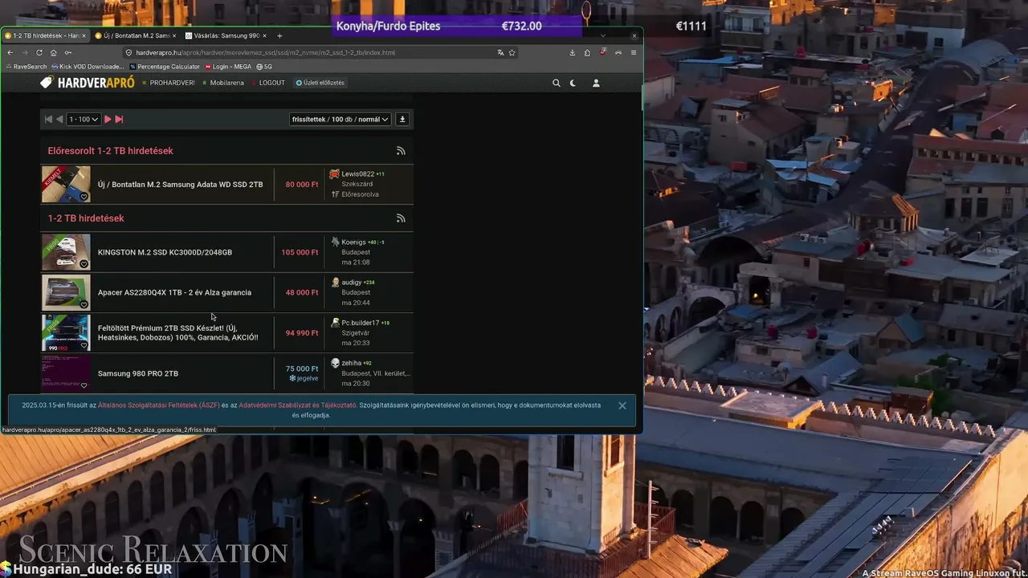Open a new browser tab
This screenshot has width=1028, height=578.
click(279, 35)
